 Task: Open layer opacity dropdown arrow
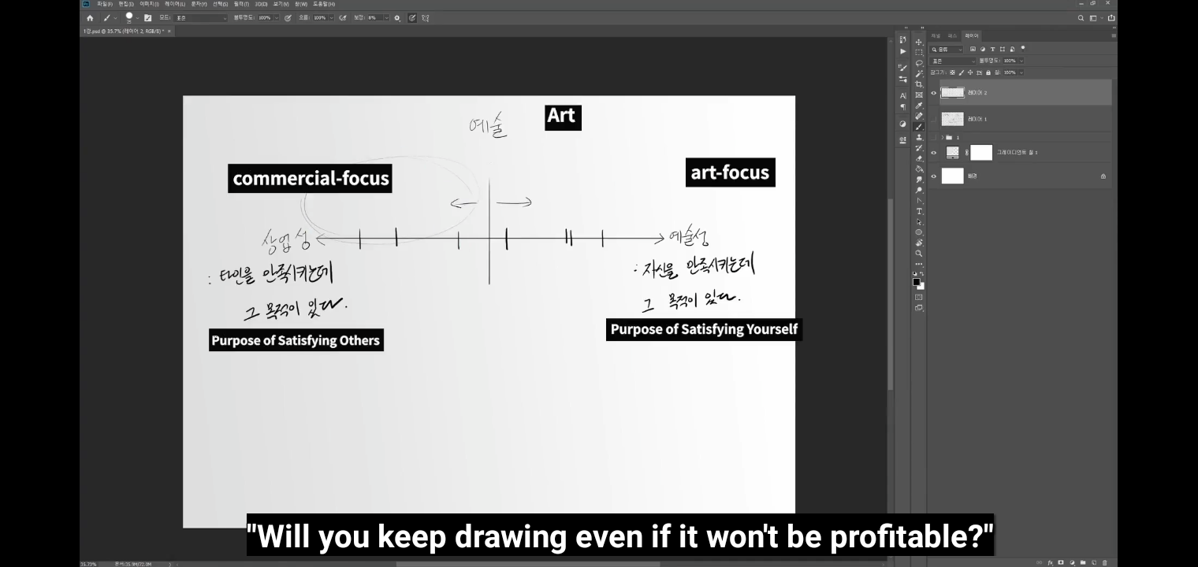click(x=1021, y=61)
